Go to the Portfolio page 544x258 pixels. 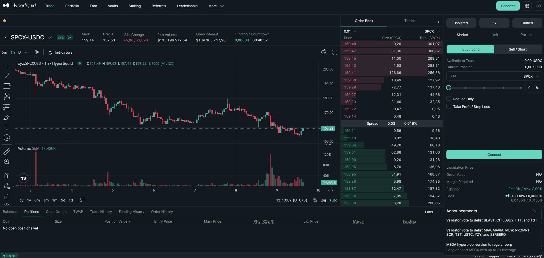tap(72, 6)
